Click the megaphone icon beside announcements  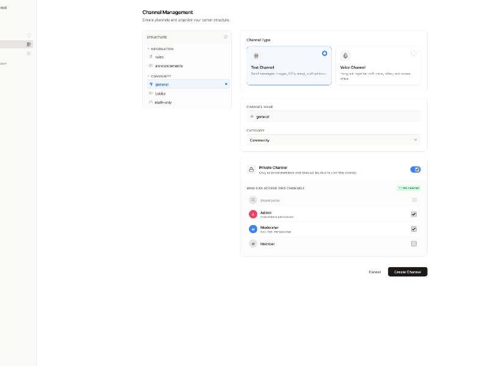click(151, 65)
